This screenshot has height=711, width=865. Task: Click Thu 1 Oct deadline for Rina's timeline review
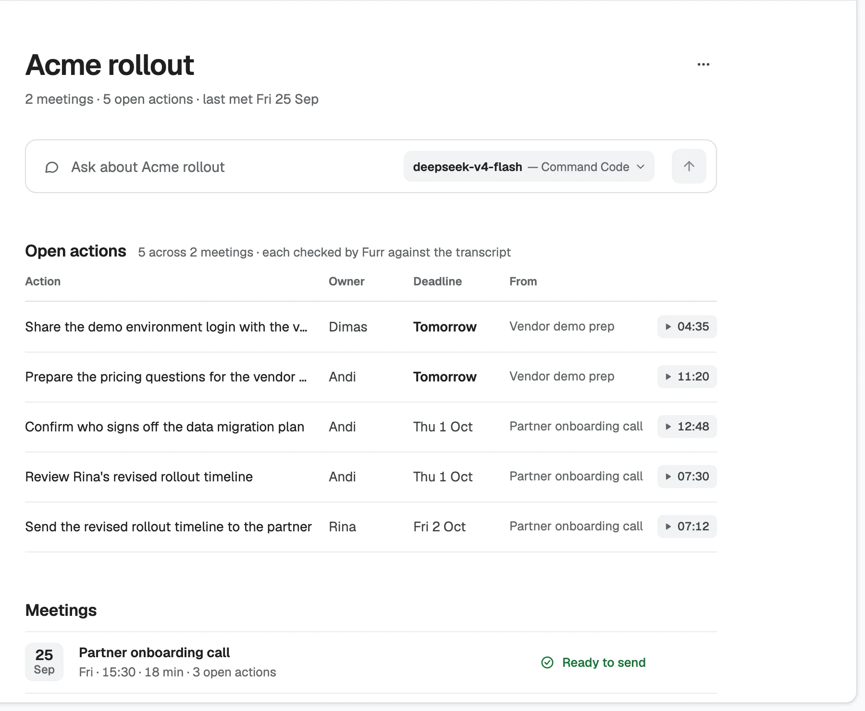(443, 477)
